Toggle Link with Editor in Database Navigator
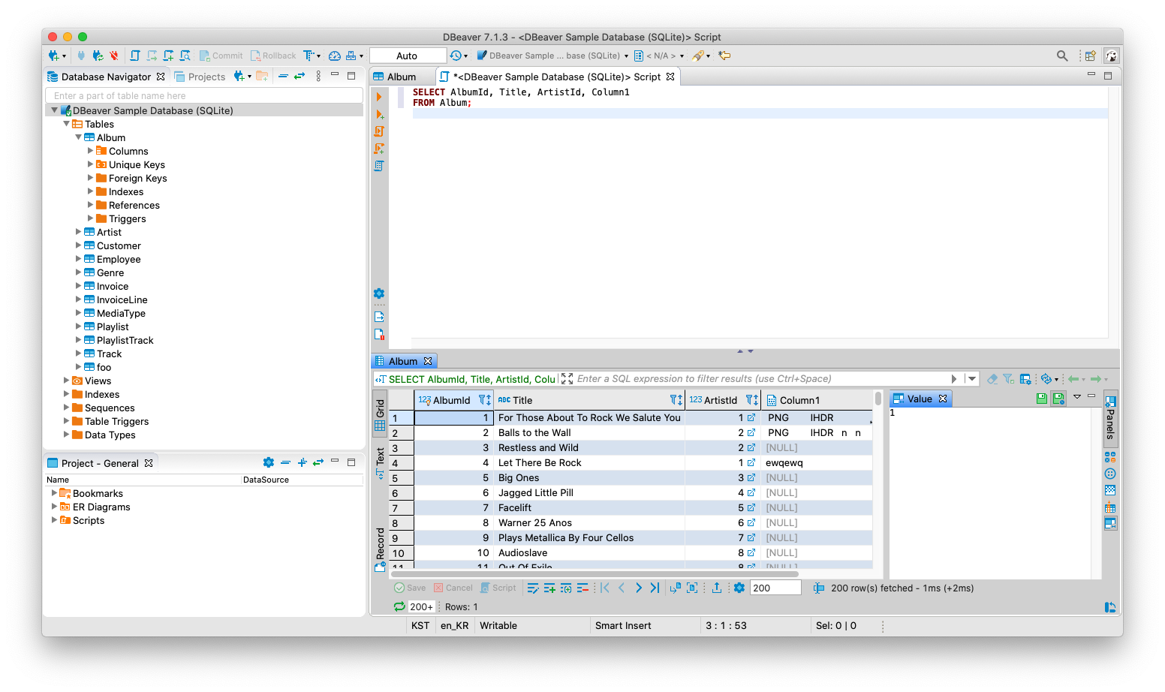1165x692 pixels. pyautogui.click(x=300, y=76)
